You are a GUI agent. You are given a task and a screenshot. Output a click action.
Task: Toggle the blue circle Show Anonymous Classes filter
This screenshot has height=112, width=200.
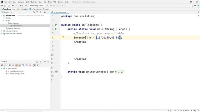tap(27, 65)
